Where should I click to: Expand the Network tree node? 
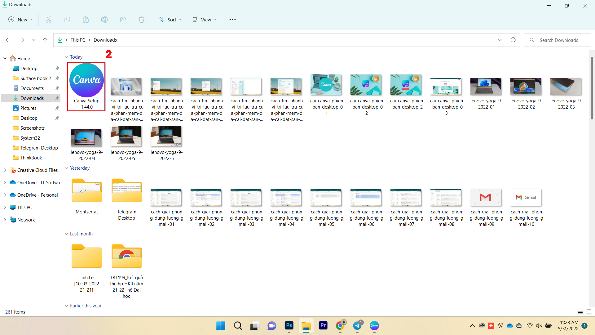click(5, 220)
